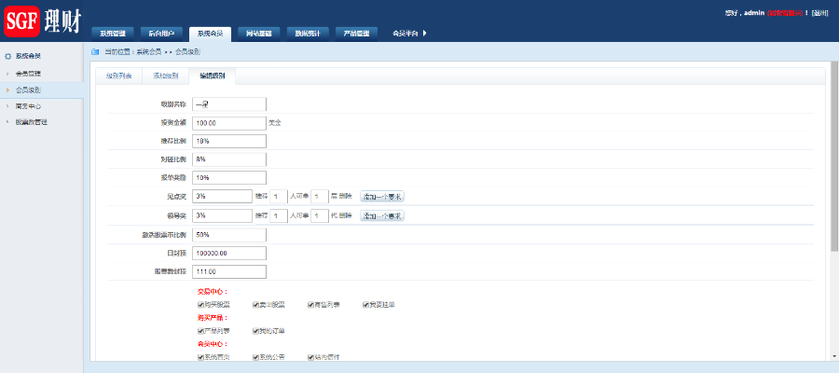Focus the 报单奖励 field showing 10%

[x=229, y=178]
